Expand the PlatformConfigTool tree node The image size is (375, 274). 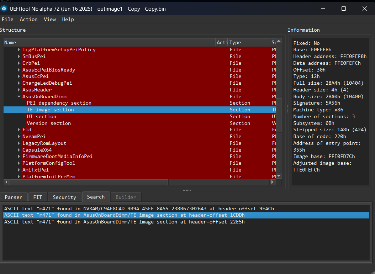point(19,163)
